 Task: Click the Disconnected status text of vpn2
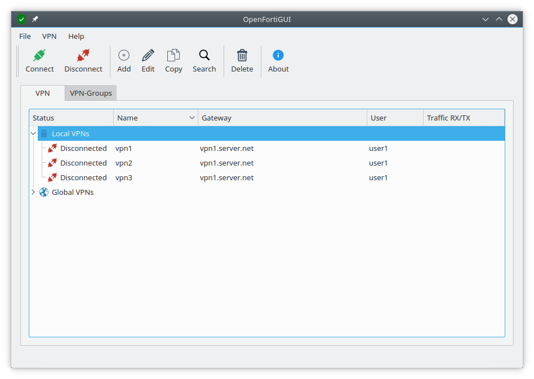[83, 163]
